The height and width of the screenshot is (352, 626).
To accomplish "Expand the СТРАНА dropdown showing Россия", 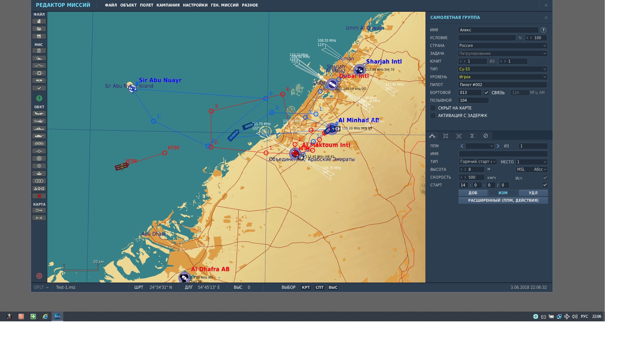I will click(x=502, y=46).
